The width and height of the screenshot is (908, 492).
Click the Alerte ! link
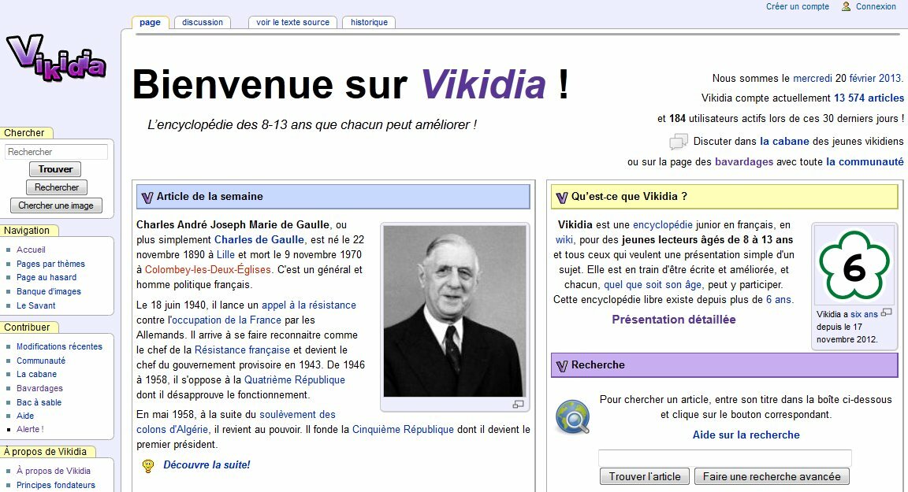30,429
